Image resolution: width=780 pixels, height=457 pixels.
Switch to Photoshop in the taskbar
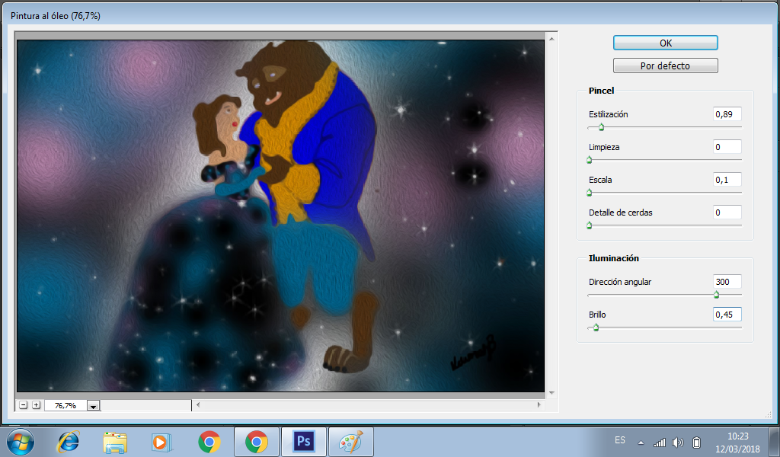point(303,442)
